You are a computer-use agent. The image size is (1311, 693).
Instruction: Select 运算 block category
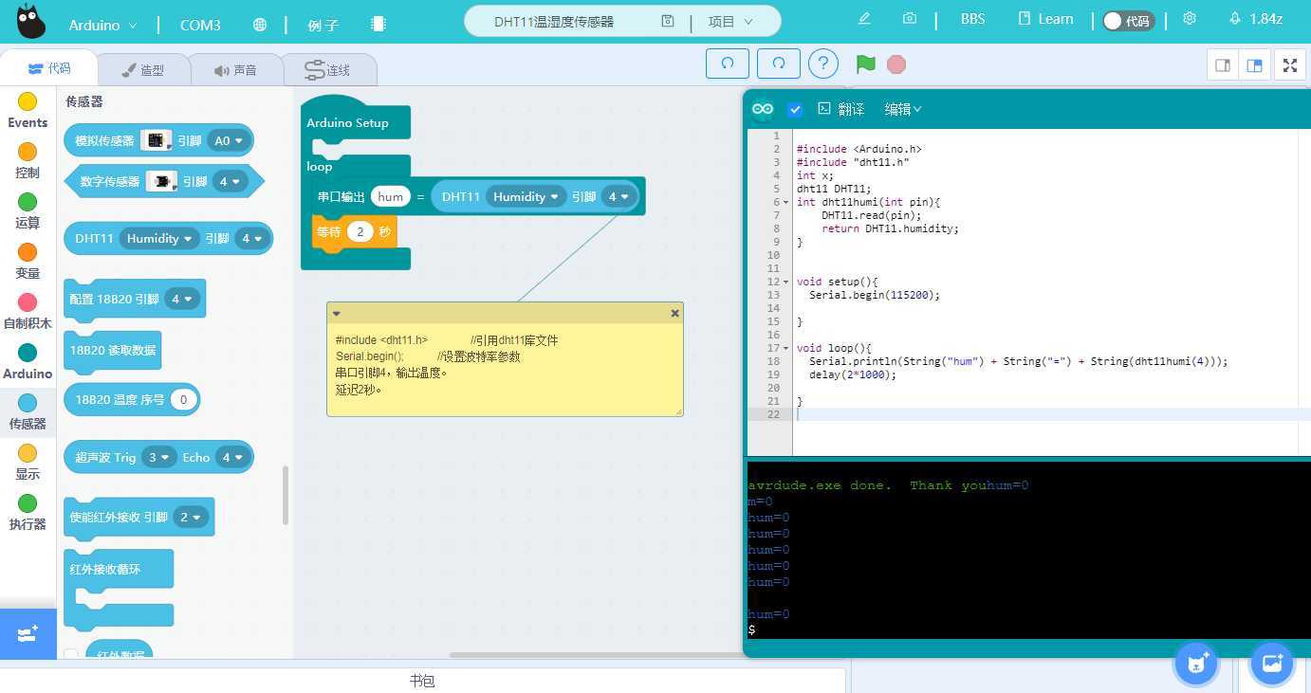point(28,211)
